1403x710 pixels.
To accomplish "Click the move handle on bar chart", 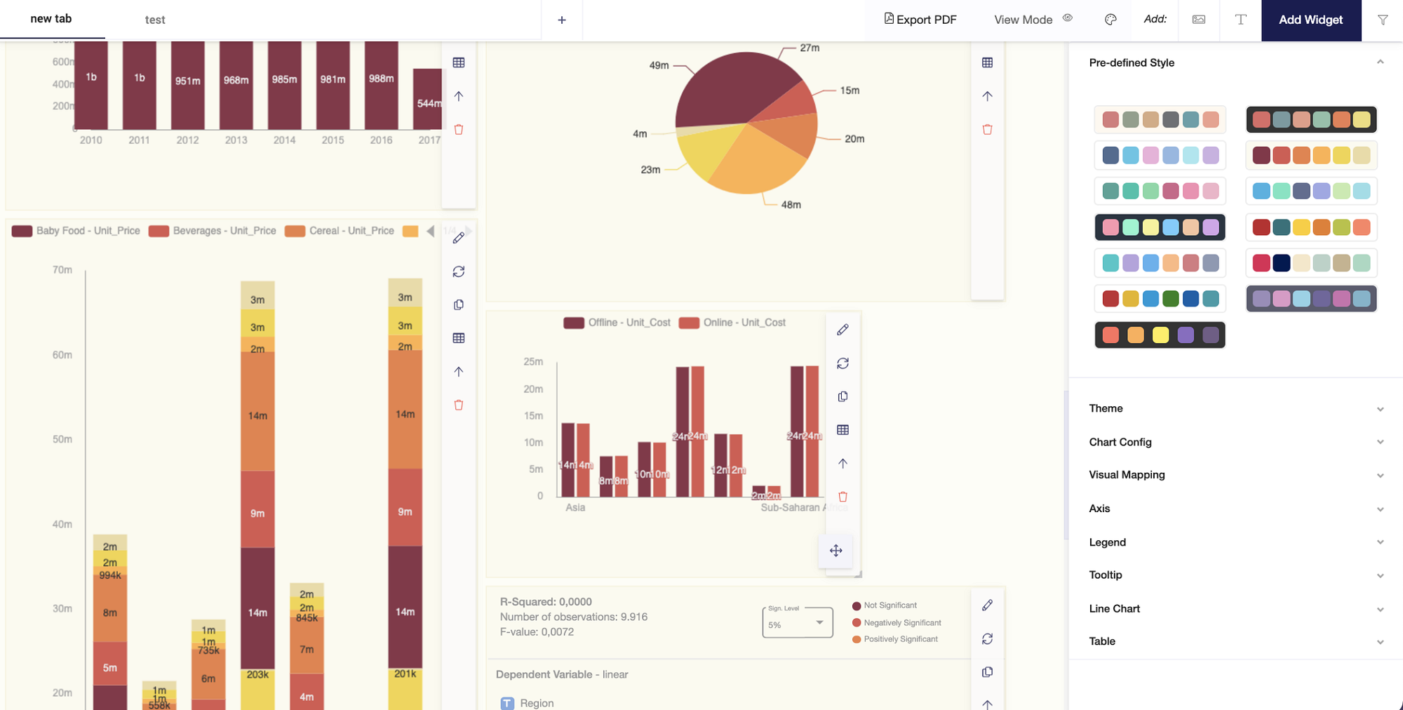I will (x=835, y=551).
